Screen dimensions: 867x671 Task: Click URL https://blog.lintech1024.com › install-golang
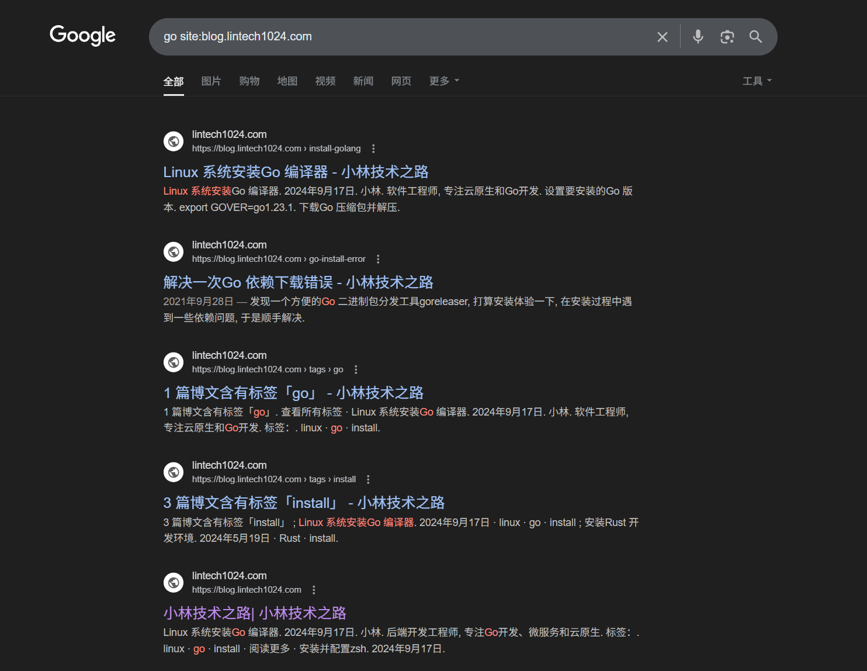tap(276, 148)
